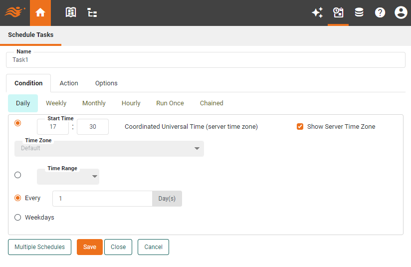The width and height of the screenshot is (411, 267).
Task: Switch to the Weekly schedule tab
Action: pyautogui.click(x=56, y=103)
